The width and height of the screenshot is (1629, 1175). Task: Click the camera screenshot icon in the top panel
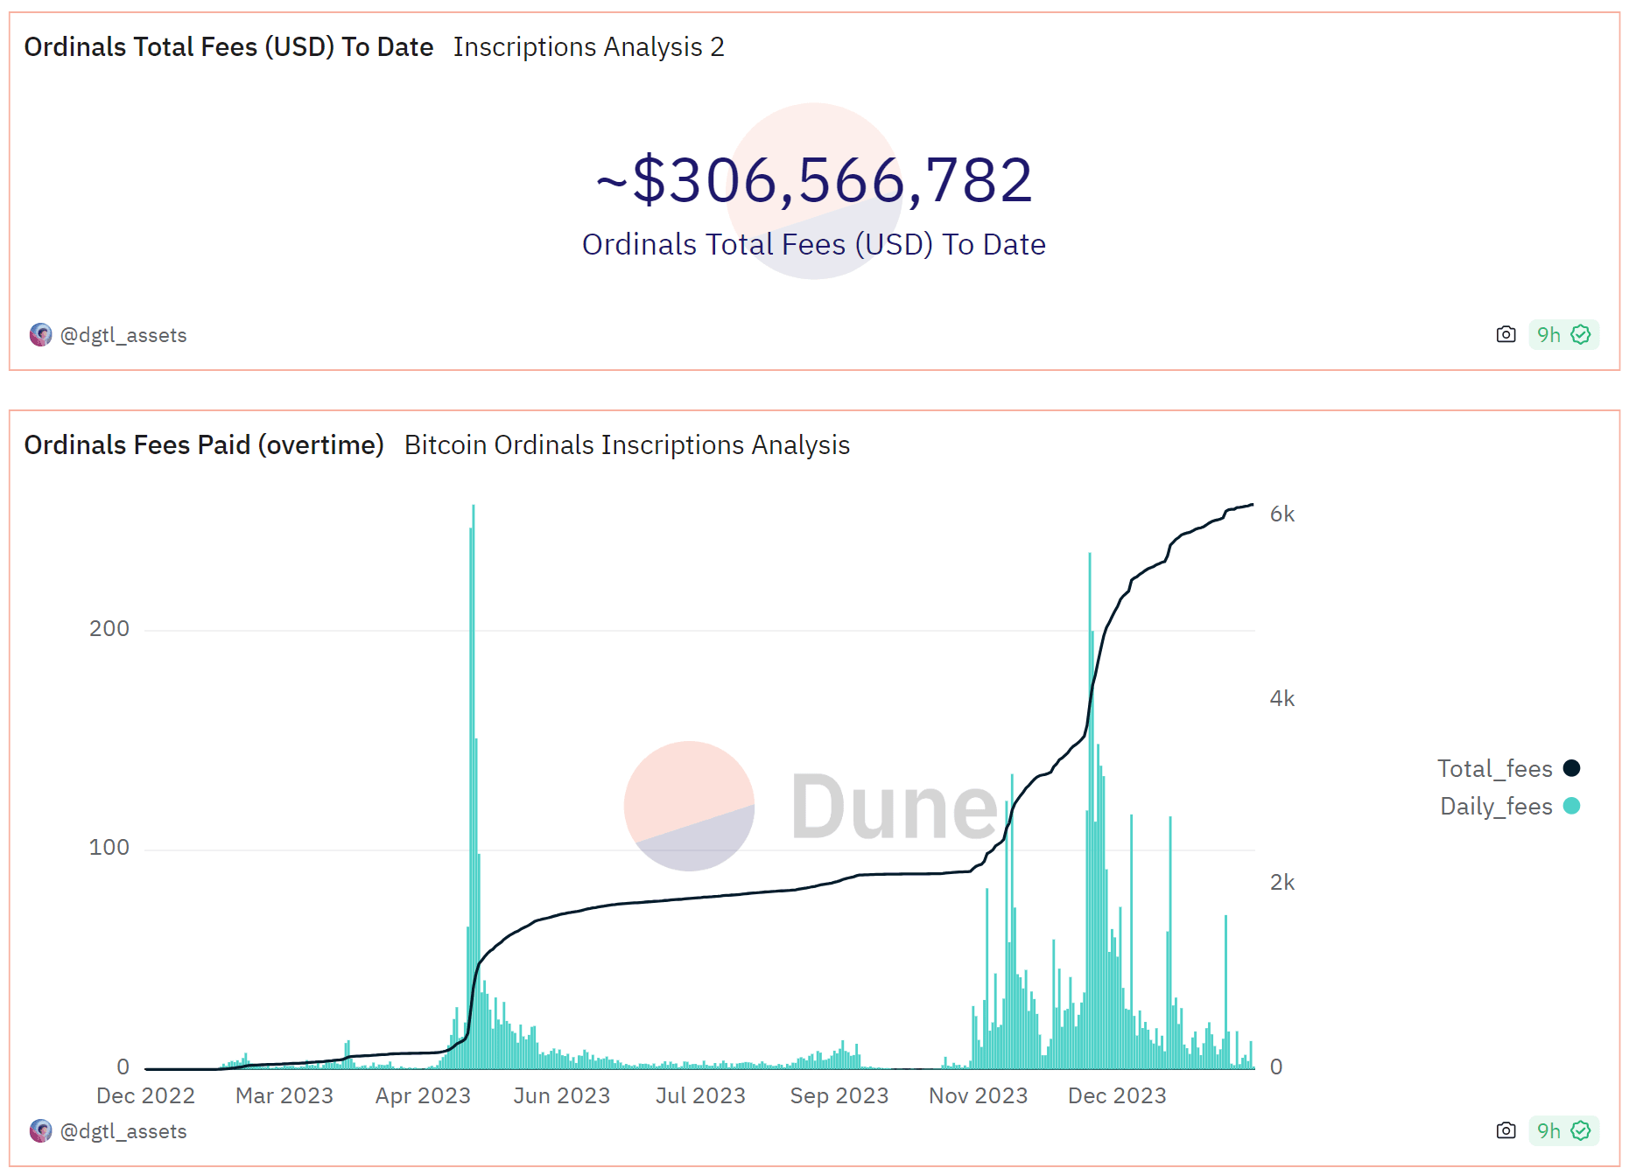point(1506,334)
